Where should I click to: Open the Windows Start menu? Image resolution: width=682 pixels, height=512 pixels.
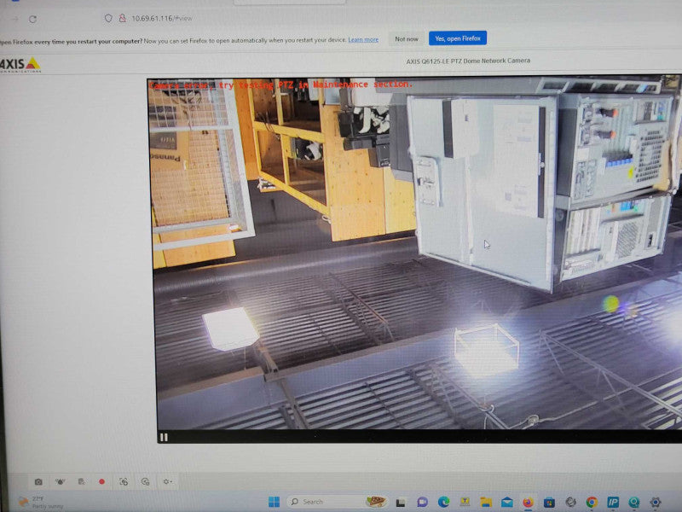click(x=274, y=502)
